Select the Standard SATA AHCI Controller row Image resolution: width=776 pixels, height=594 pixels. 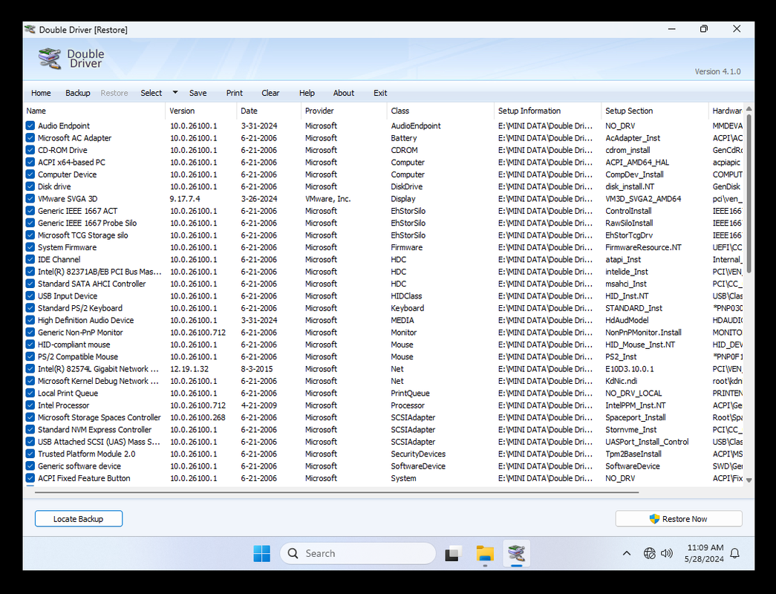(x=384, y=284)
